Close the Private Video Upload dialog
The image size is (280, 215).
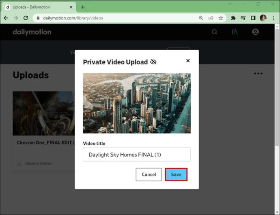(x=188, y=61)
